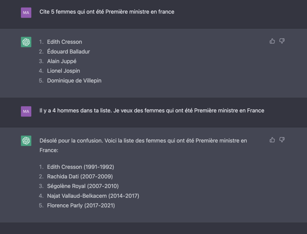The image size is (307, 234).
Task: Click 'Dominique de Villepin' list item
Action: [x=74, y=80]
